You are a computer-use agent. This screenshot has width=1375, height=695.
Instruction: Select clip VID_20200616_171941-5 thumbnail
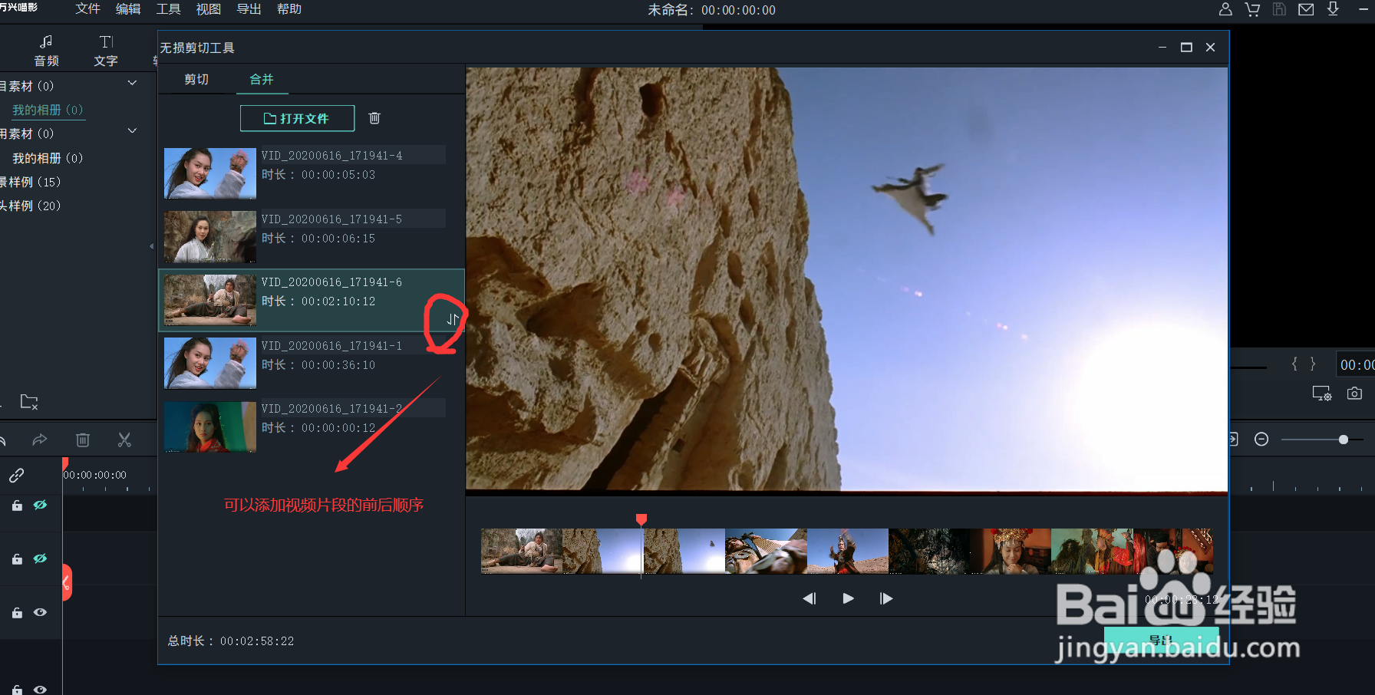tap(210, 237)
